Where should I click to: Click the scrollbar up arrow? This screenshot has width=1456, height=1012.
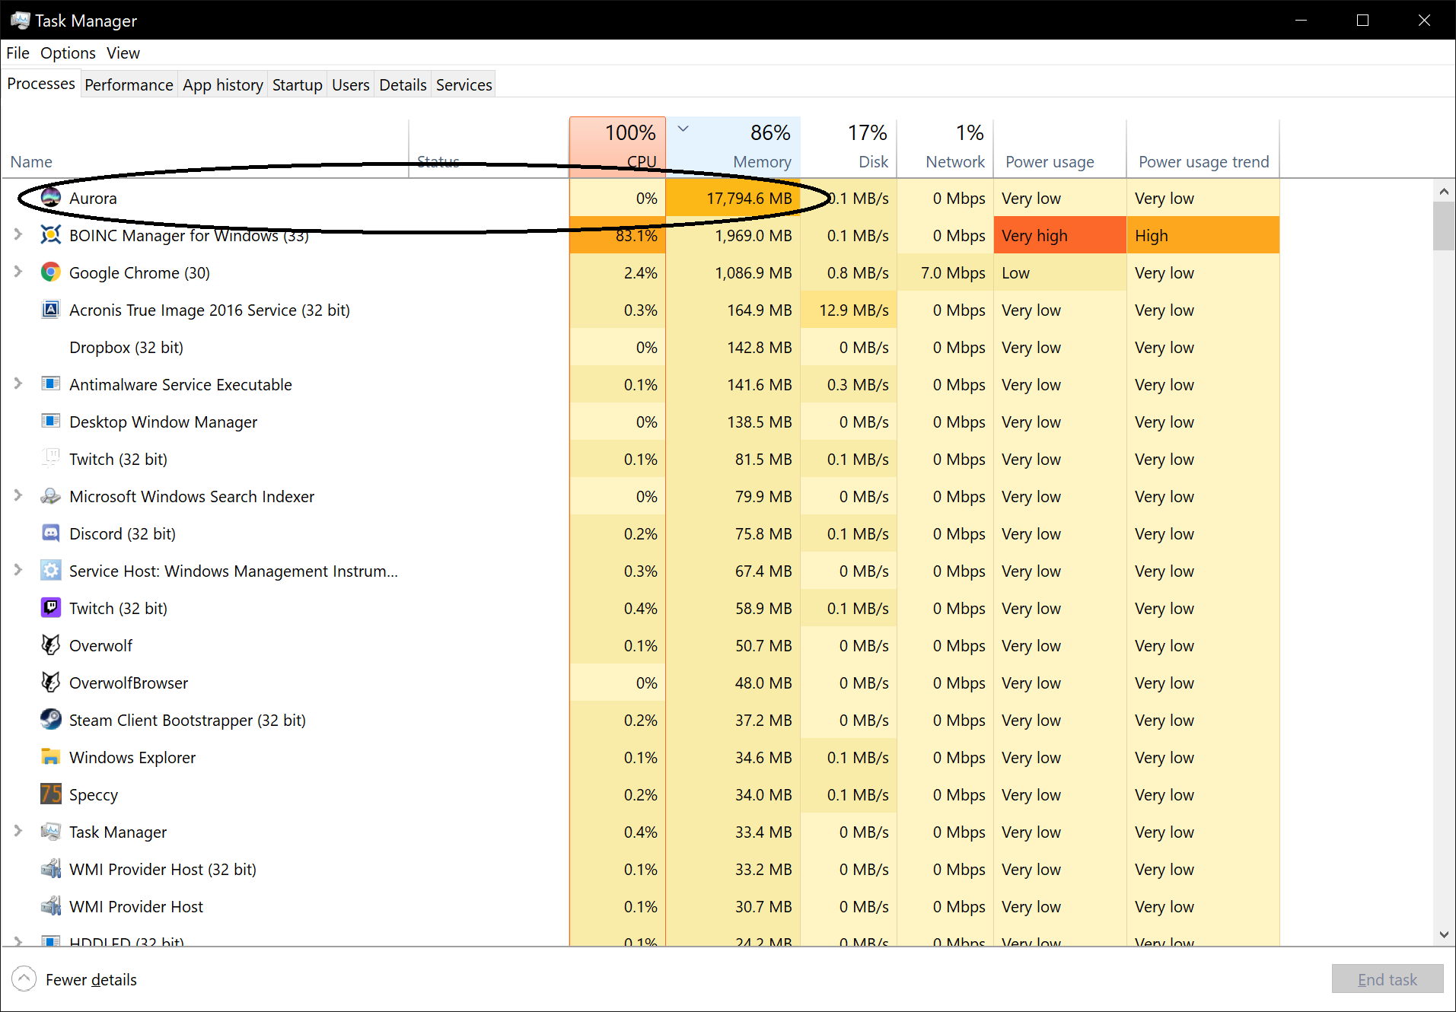(x=1444, y=191)
